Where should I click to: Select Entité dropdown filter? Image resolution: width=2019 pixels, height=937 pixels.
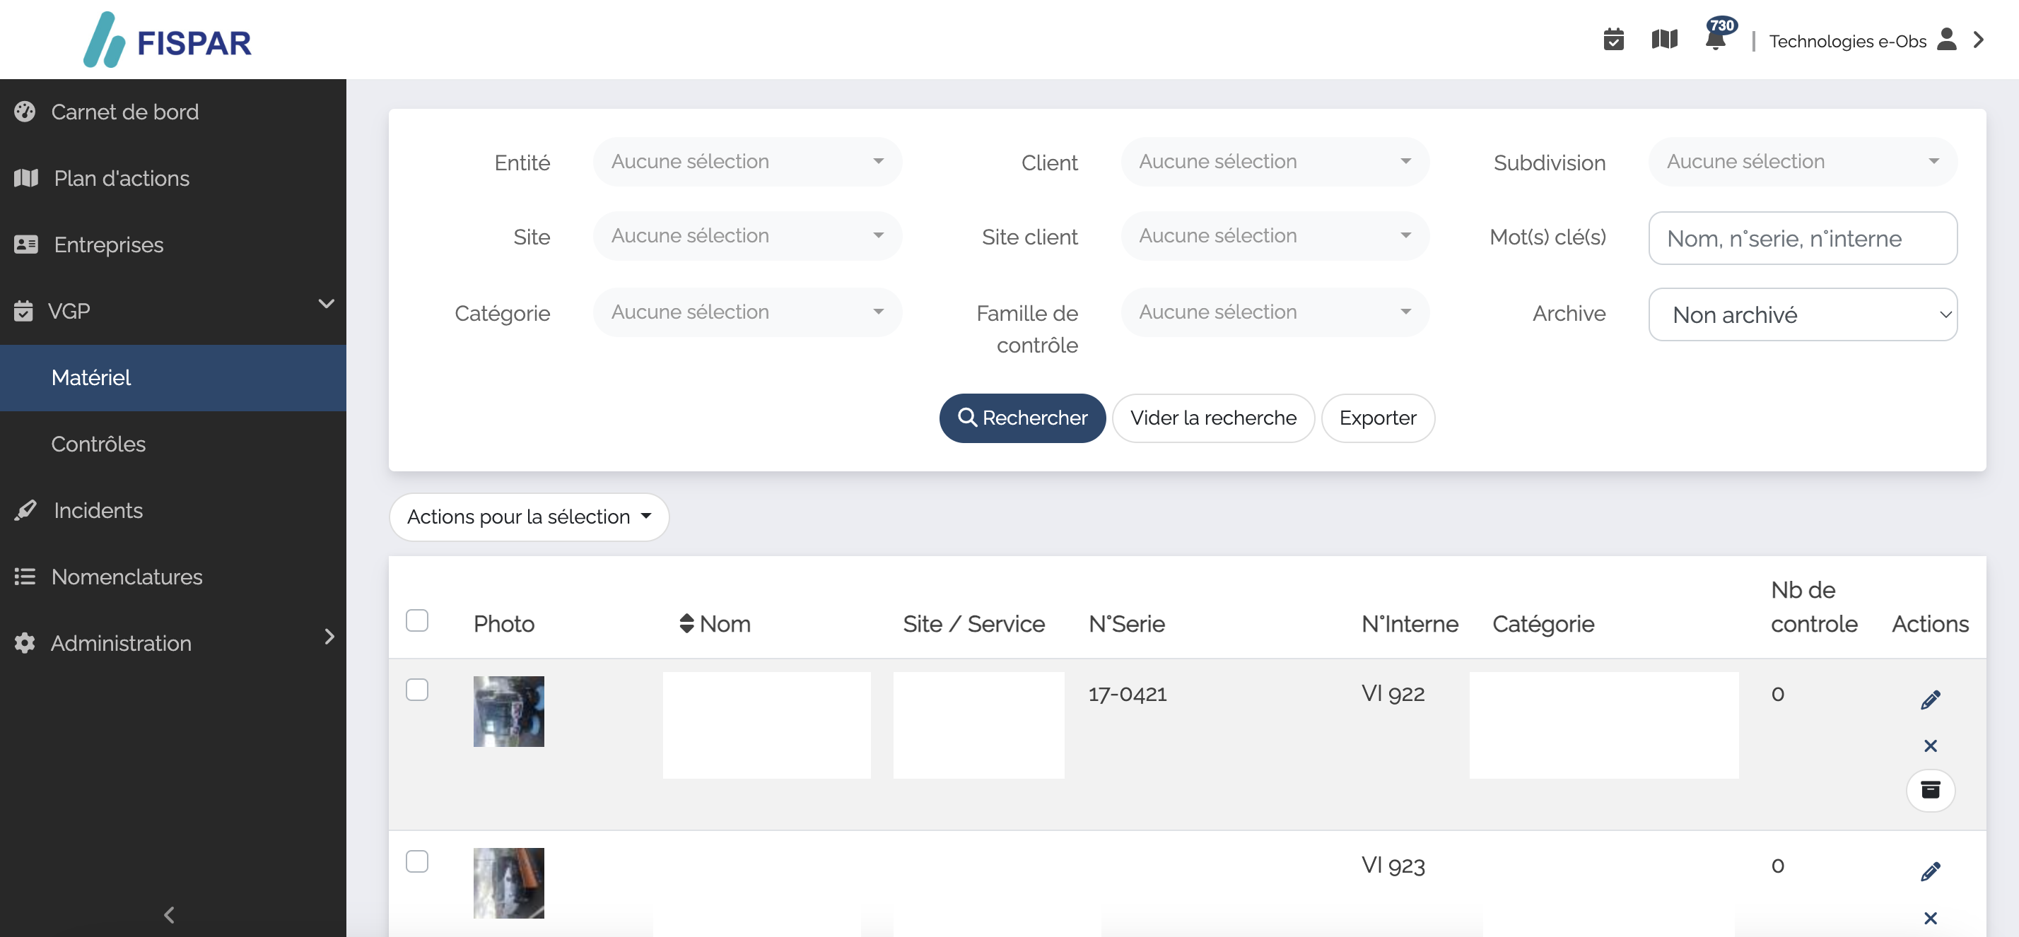746,161
